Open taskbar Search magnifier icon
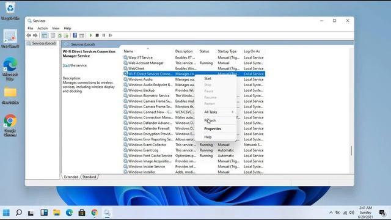This screenshot has height=220, width=391. [x=19, y=213]
